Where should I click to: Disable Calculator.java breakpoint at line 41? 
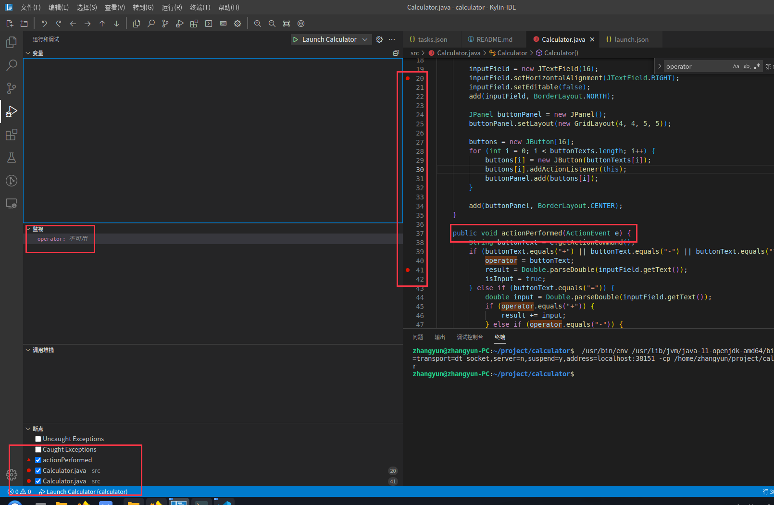(x=38, y=481)
